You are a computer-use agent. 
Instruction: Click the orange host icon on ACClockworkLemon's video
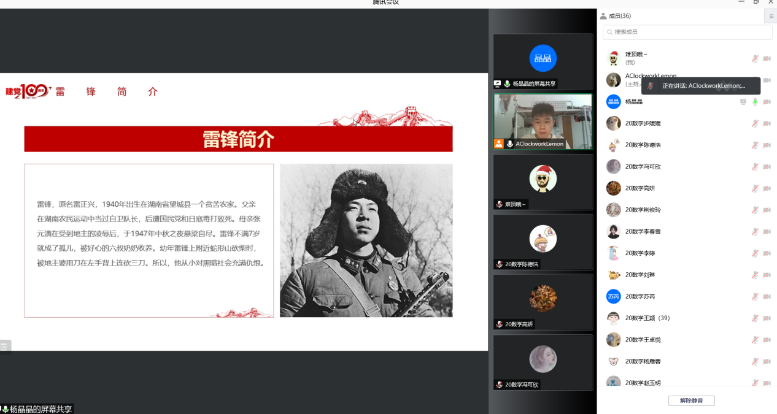pyautogui.click(x=499, y=144)
